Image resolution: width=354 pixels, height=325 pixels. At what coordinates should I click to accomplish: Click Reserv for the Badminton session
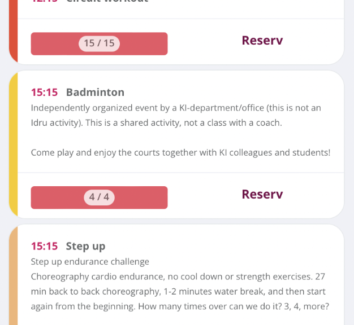(x=262, y=194)
